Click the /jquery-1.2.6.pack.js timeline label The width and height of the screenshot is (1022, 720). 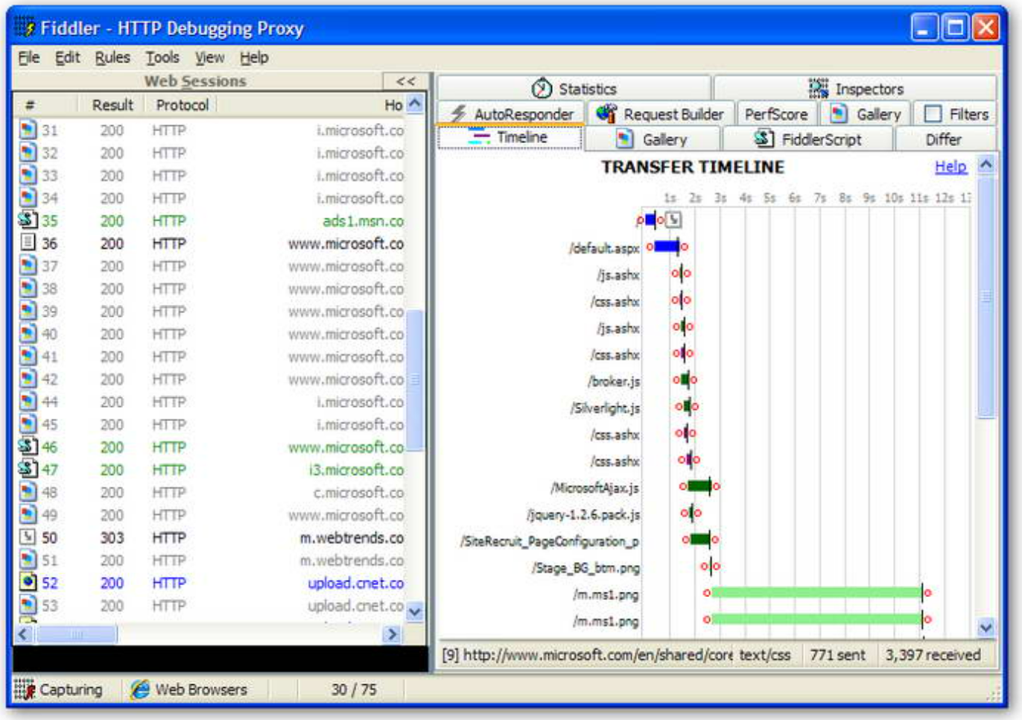[x=583, y=515]
